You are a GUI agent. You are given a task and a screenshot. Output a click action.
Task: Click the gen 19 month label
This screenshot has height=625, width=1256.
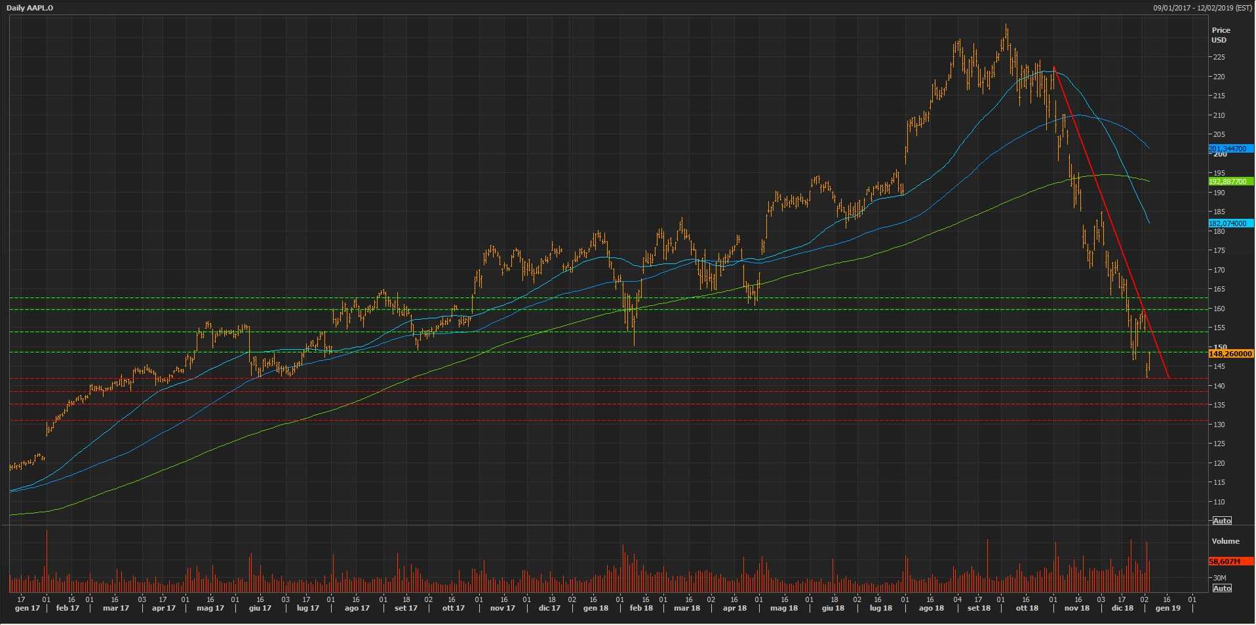(x=1168, y=609)
